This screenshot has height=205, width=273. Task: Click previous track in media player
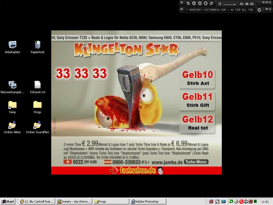188,3
